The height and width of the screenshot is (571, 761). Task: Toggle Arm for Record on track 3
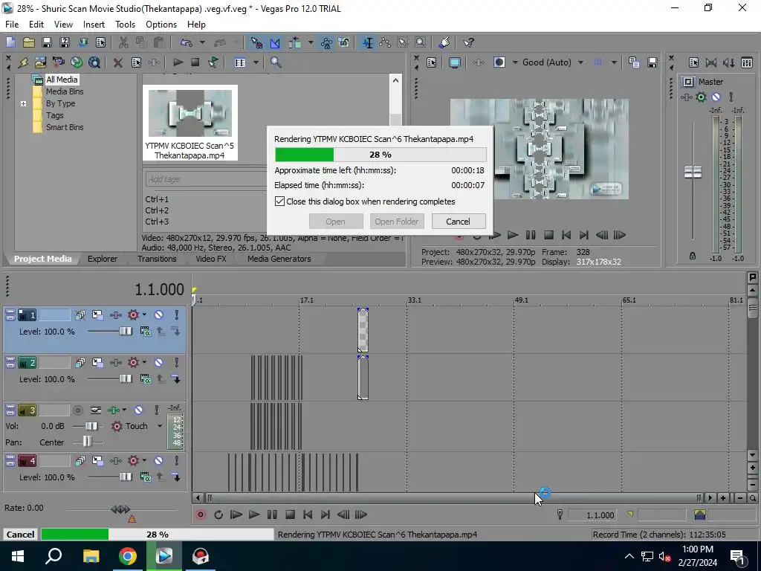pyautogui.click(x=77, y=410)
